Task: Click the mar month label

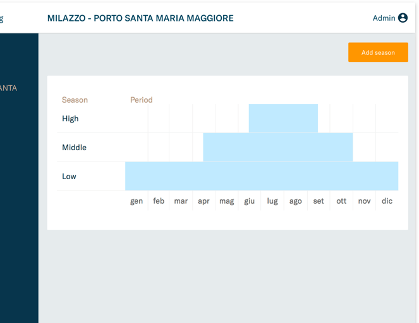Action: coord(181,201)
